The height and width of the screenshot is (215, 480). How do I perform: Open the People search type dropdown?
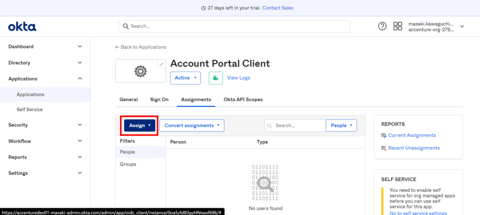341,125
